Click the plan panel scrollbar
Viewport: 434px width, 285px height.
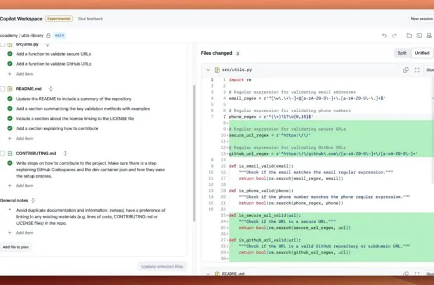(194, 153)
